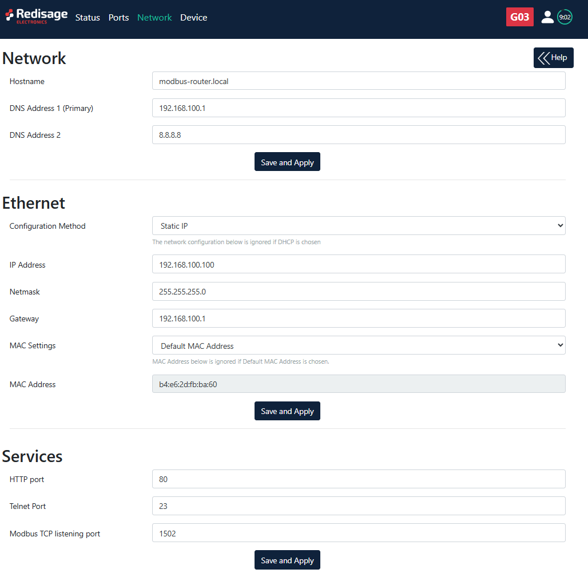Open the Device menu item

193,17
